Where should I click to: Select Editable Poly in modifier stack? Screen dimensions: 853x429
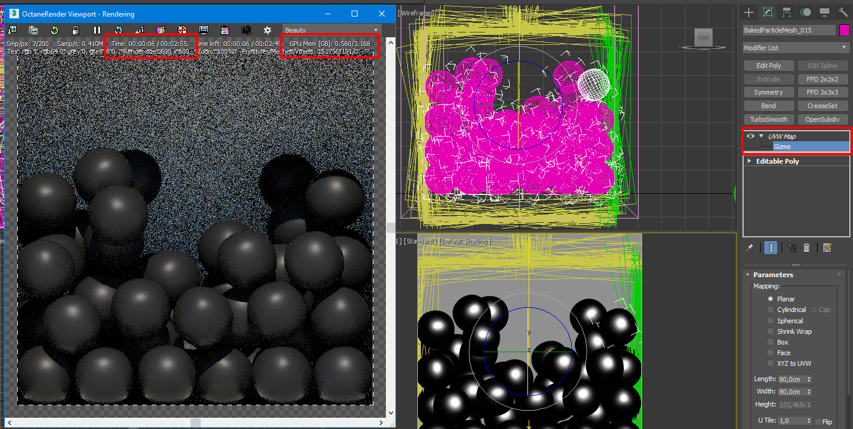click(x=777, y=161)
